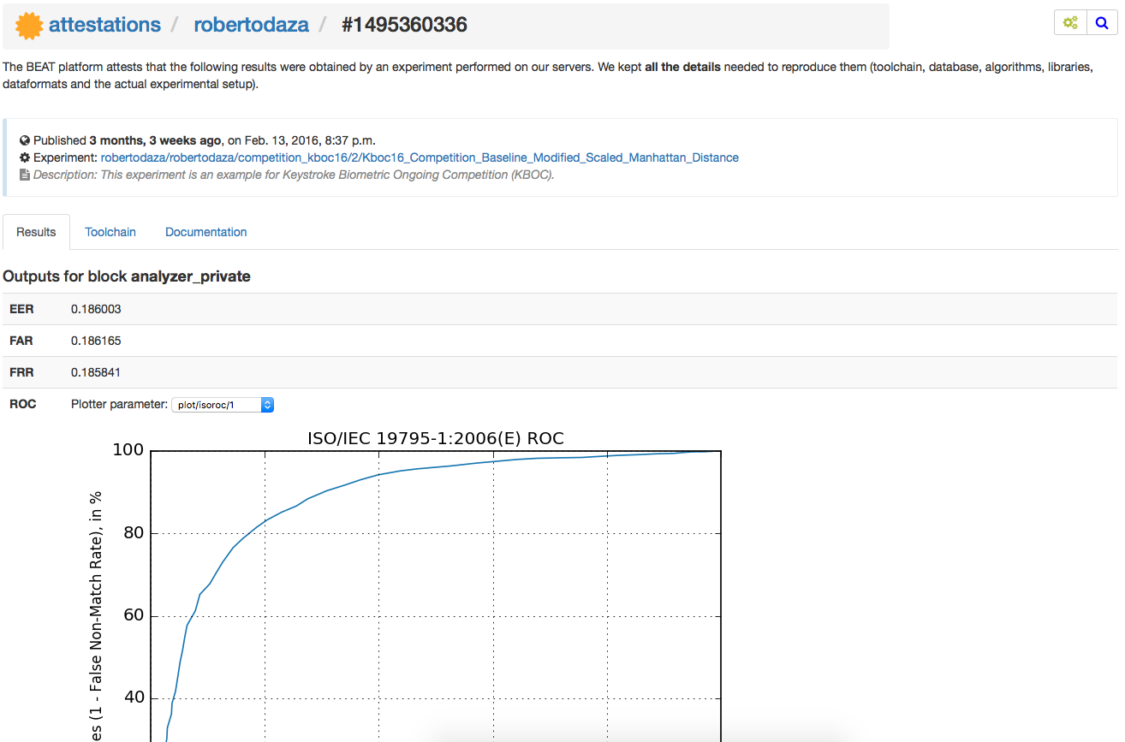Select the EER value 0.186003
The image size is (1125, 742).
96,309
